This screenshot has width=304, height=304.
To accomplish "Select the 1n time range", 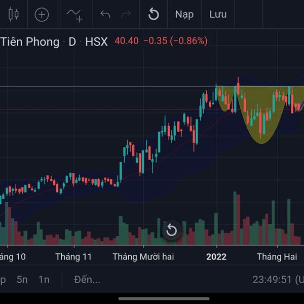I will point(44,280).
